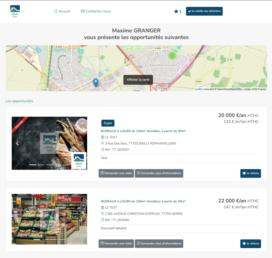
Task: Request a visit for the Serris listing
Action: click(116, 243)
